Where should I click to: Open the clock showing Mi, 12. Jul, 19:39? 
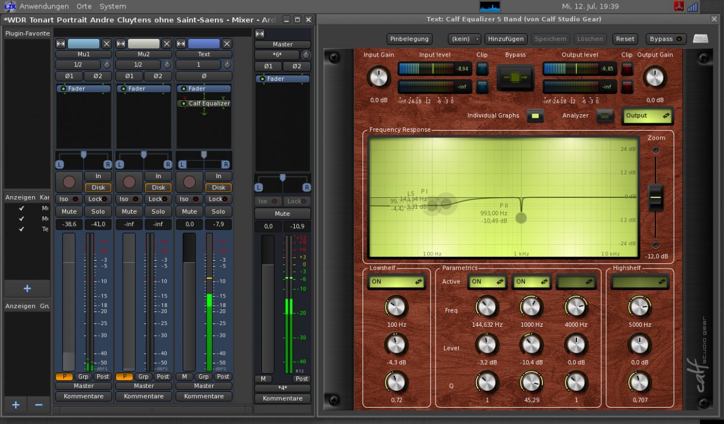[x=590, y=6]
